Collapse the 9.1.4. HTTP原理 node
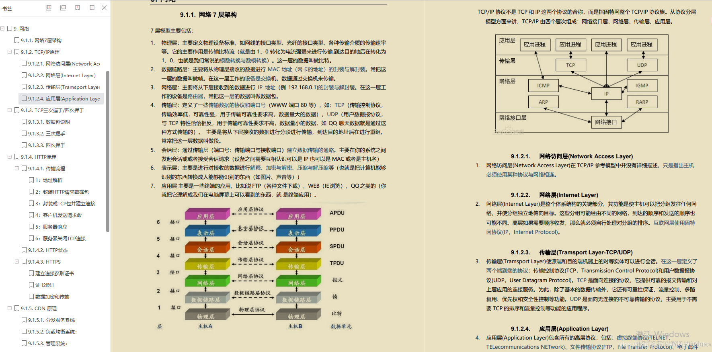The image size is (712, 352). pos(10,157)
